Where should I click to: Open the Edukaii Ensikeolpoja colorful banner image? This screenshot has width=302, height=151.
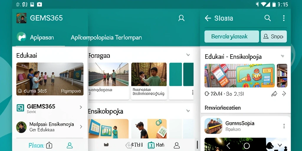(239, 76)
